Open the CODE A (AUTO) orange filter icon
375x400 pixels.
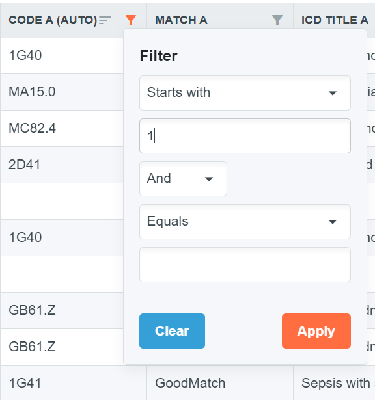click(x=131, y=20)
